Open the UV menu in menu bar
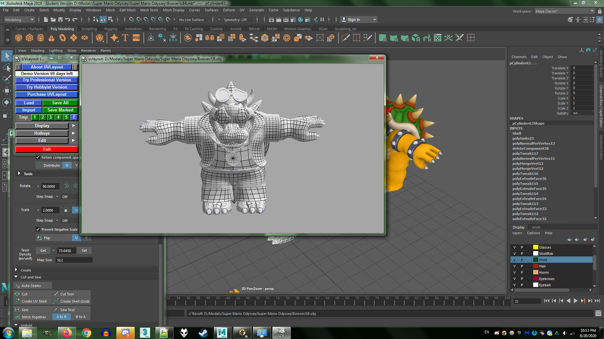The width and height of the screenshot is (604, 339). 242,10
